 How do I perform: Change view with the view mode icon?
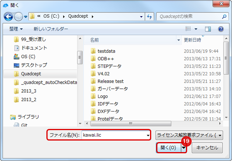[188, 29]
